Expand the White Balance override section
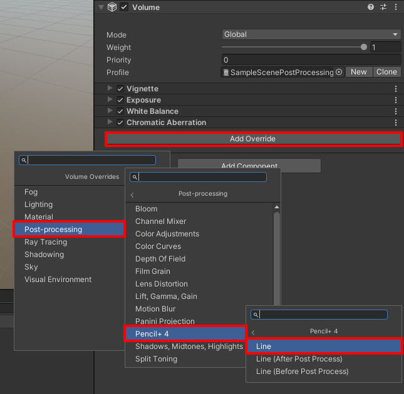 (x=110, y=111)
